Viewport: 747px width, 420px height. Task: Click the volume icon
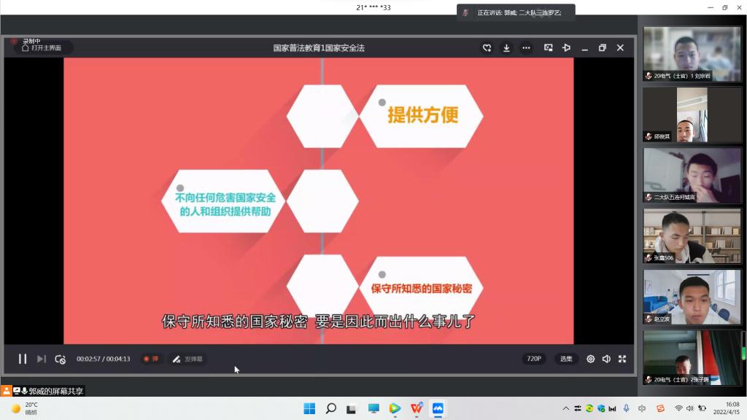point(606,359)
